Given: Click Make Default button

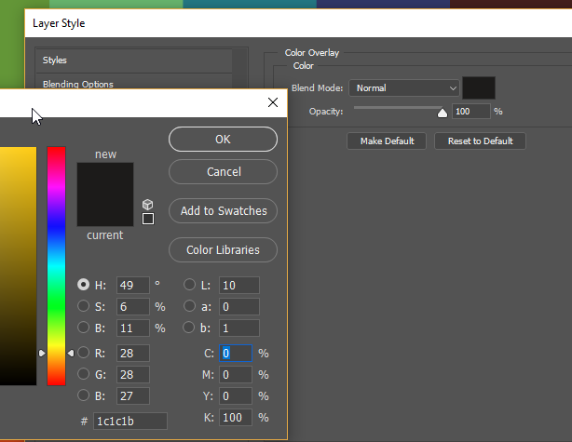Looking at the screenshot, I should [x=387, y=141].
